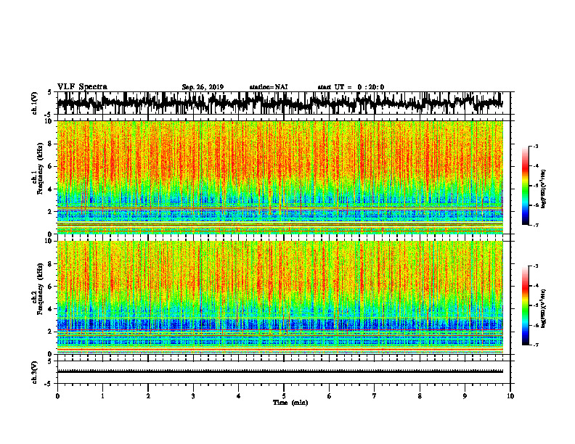This screenshot has height=444, width=575.
Task: Click the "4" kHz tick of ch.2 spectrogram
Action: point(51,309)
